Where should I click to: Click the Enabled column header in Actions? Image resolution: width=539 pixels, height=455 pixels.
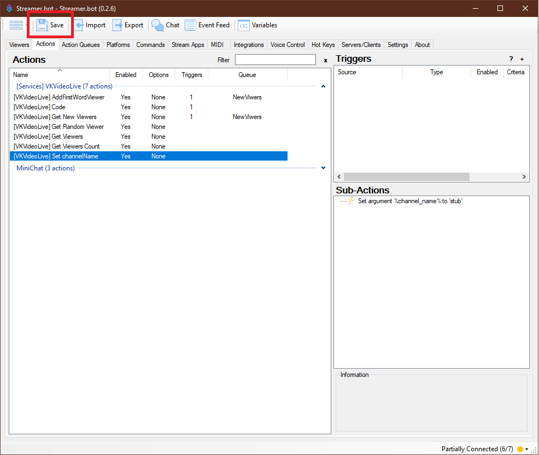click(x=126, y=75)
